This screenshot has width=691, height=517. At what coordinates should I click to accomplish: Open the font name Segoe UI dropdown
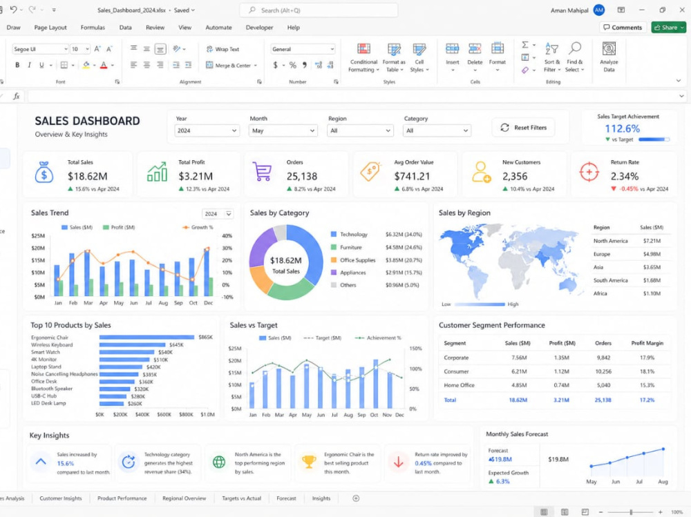(66, 49)
